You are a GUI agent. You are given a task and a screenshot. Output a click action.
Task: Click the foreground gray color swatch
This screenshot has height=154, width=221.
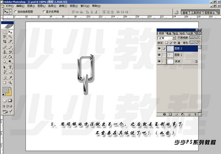5,90
